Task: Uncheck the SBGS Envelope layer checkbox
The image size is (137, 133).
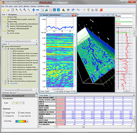Action: point(8,79)
